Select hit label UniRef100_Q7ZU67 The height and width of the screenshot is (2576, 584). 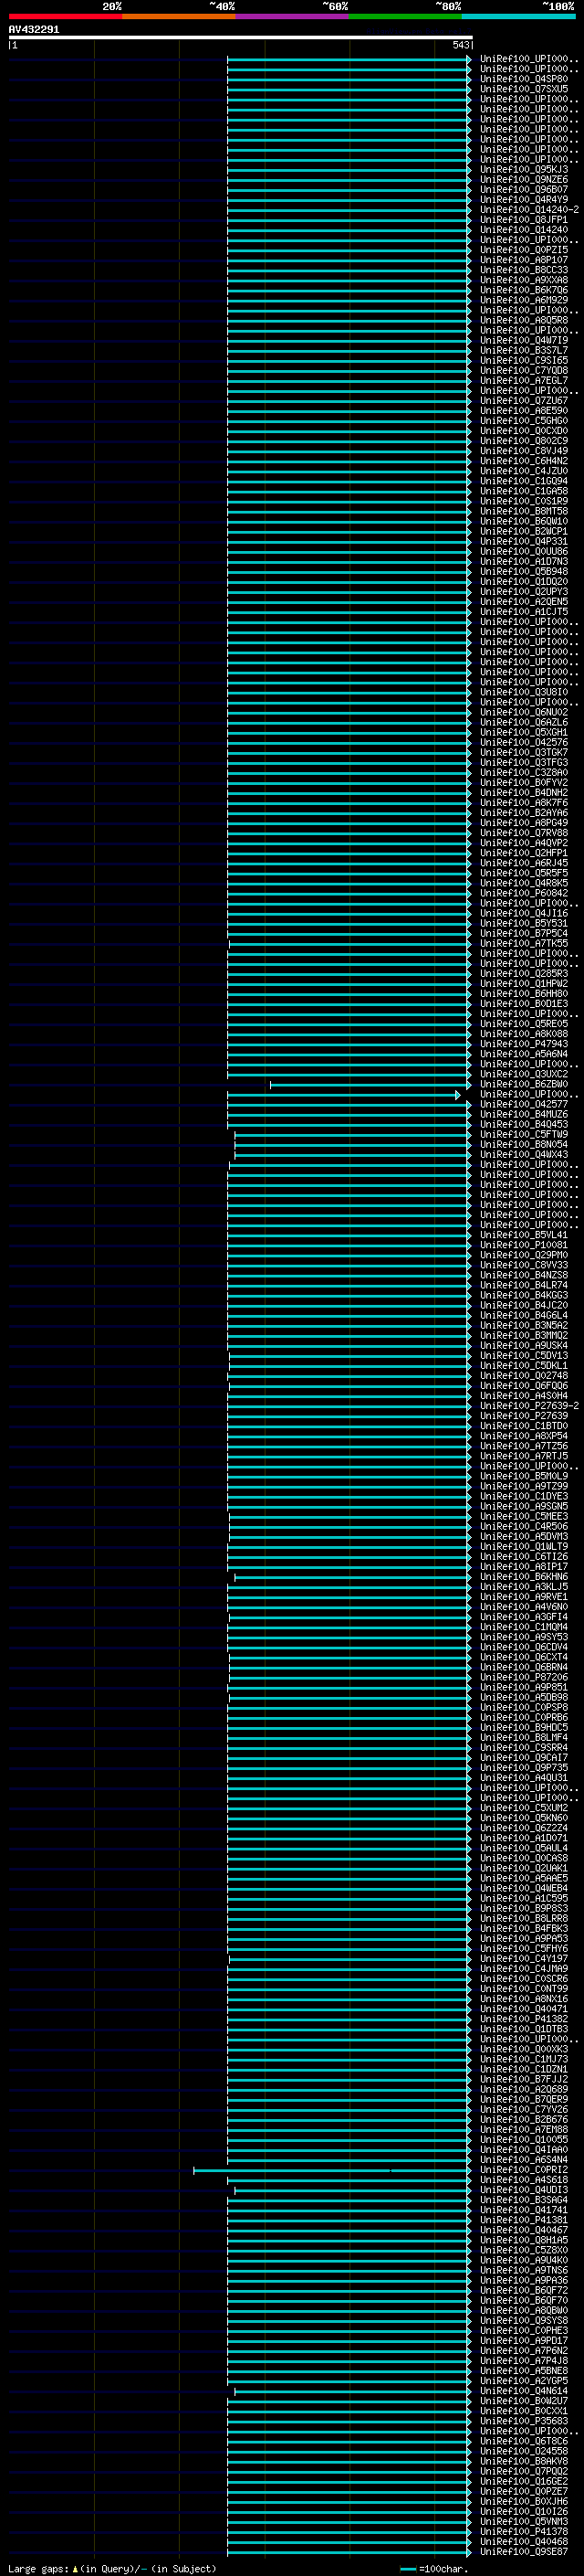tap(524, 401)
